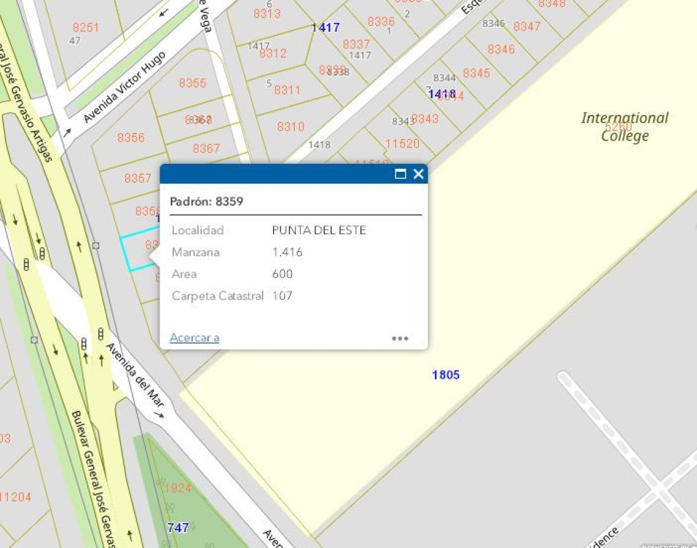Click parcel 8310 on the map
The width and height of the screenshot is (697, 548).
coord(291,127)
